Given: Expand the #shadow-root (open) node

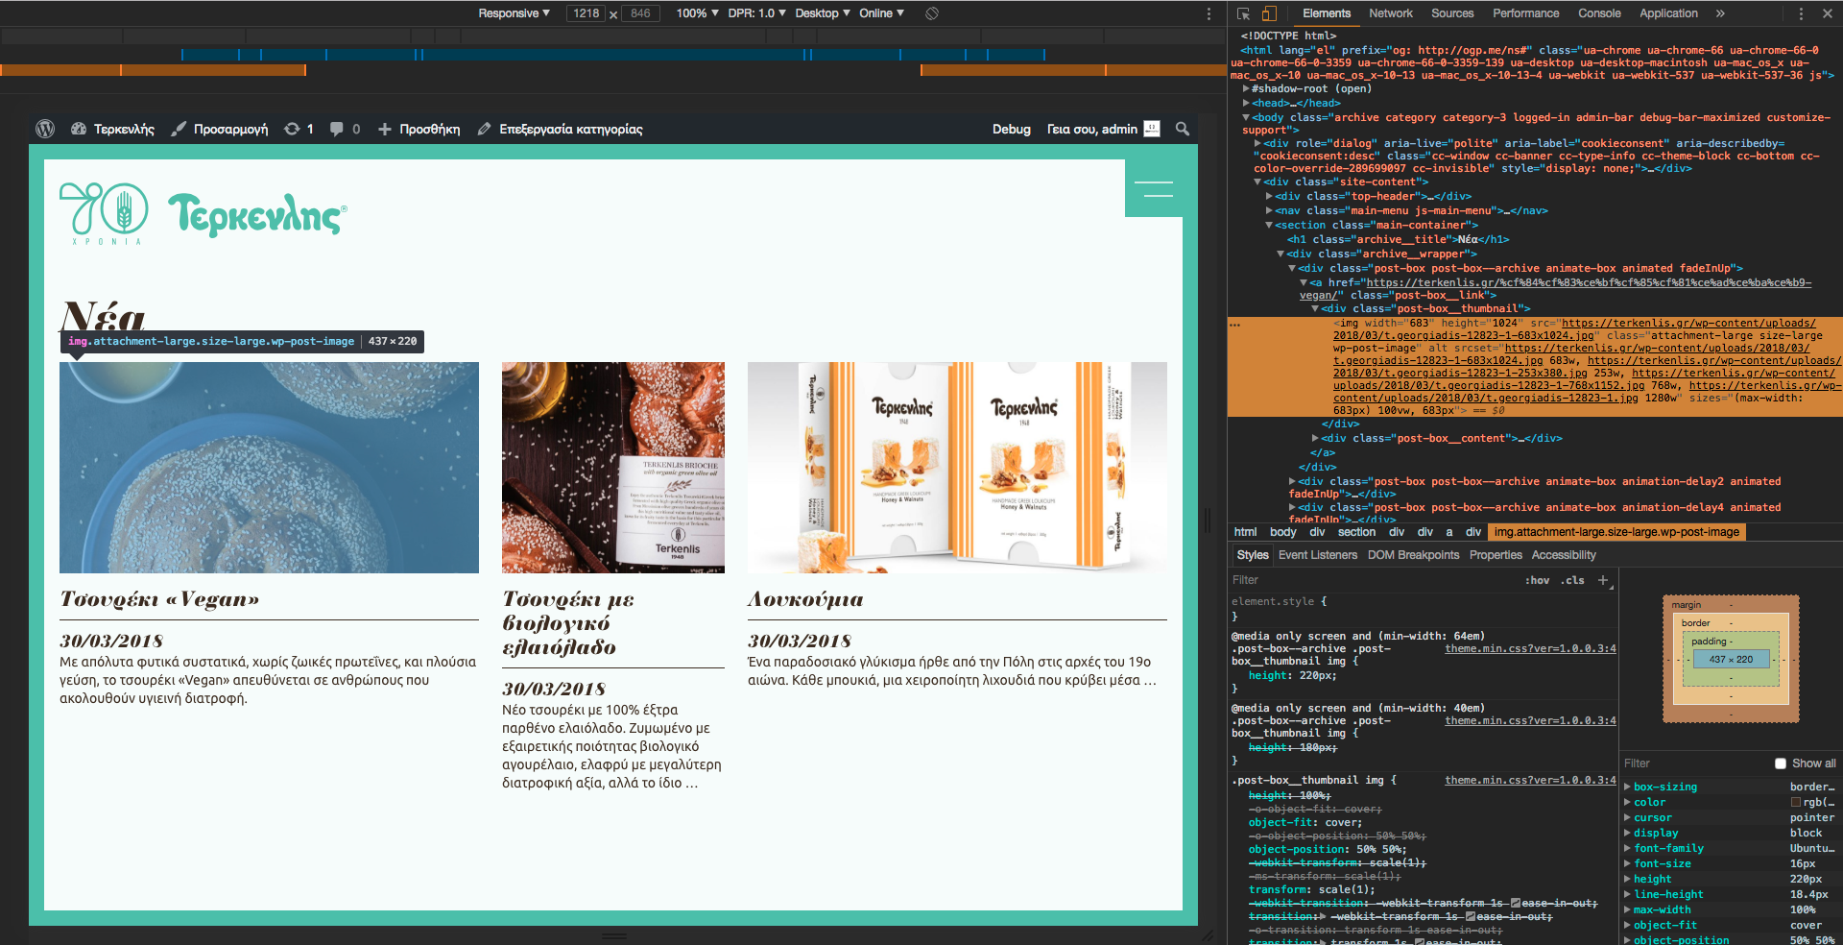Looking at the screenshot, I should tap(1247, 88).
